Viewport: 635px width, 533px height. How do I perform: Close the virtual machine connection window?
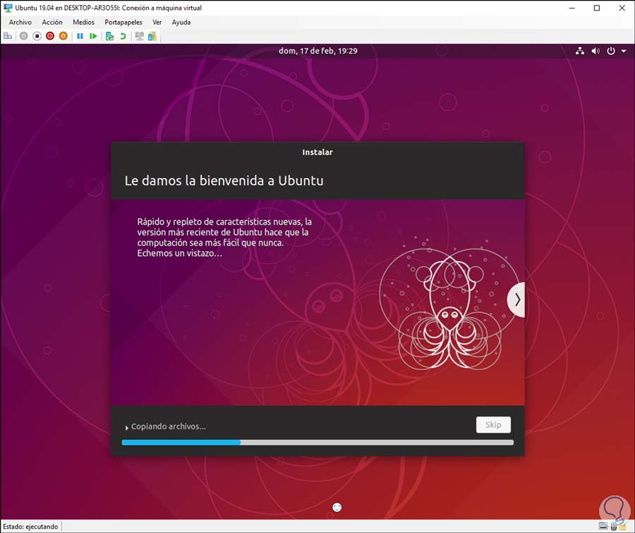(622, 8)
